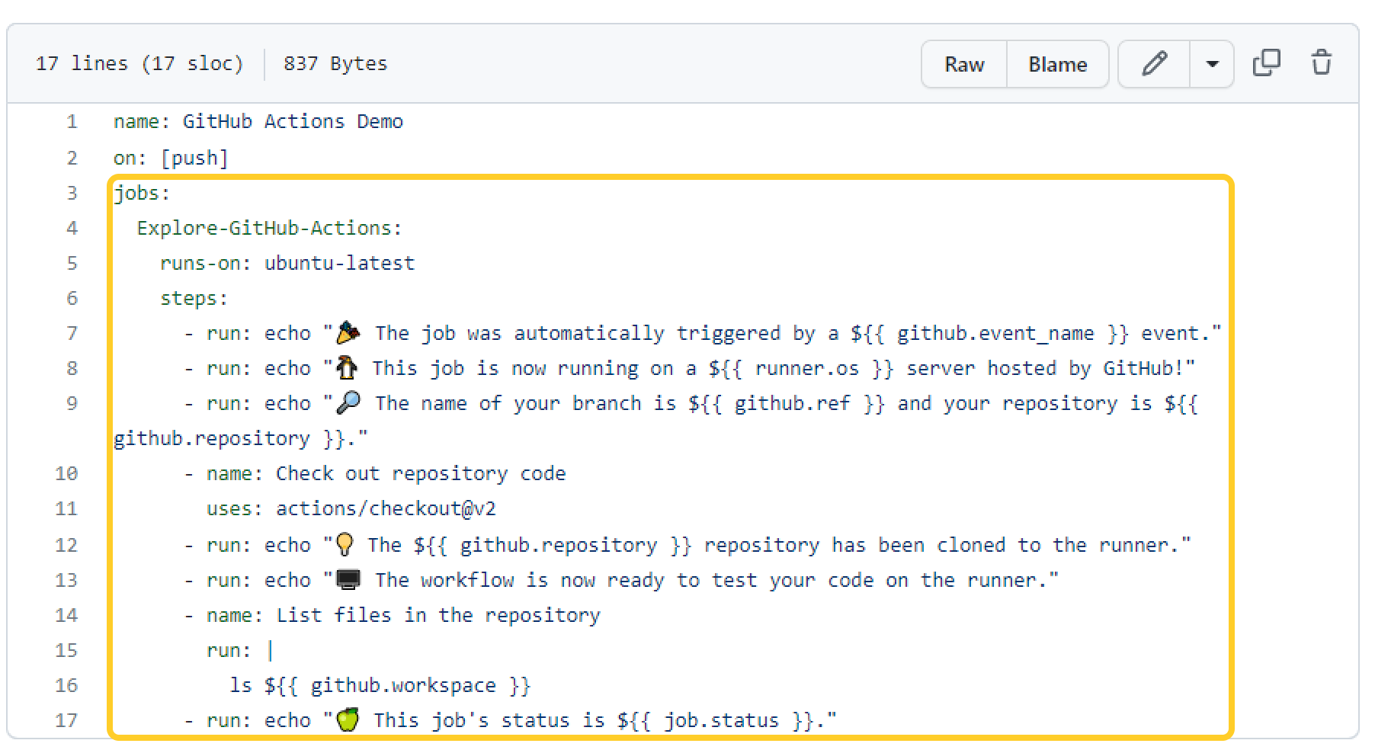Edit this file with the pencil icon

[1154, 64]
